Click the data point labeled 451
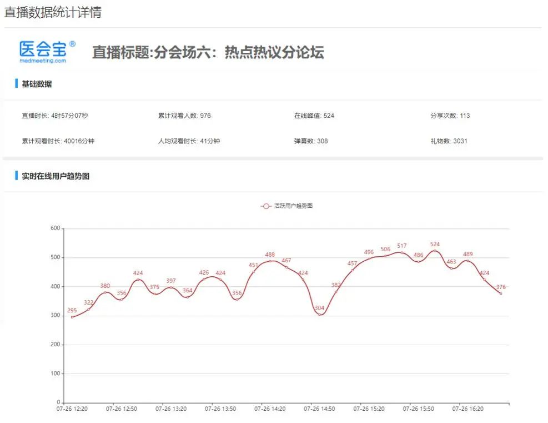Viewport: 548px width, 423px height. pos(254,272)
